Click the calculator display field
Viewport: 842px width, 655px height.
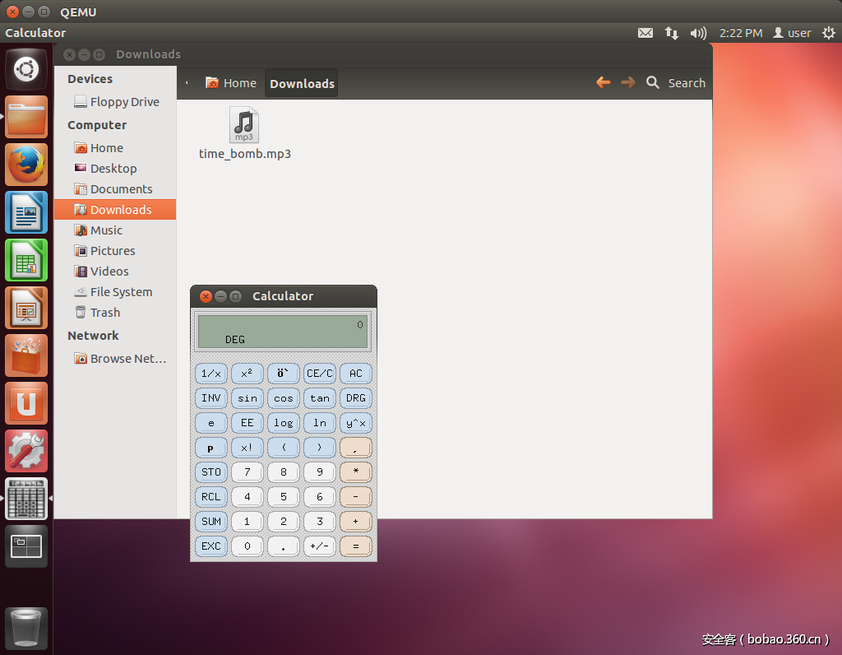pyautogui.click(x=283, y=331)
